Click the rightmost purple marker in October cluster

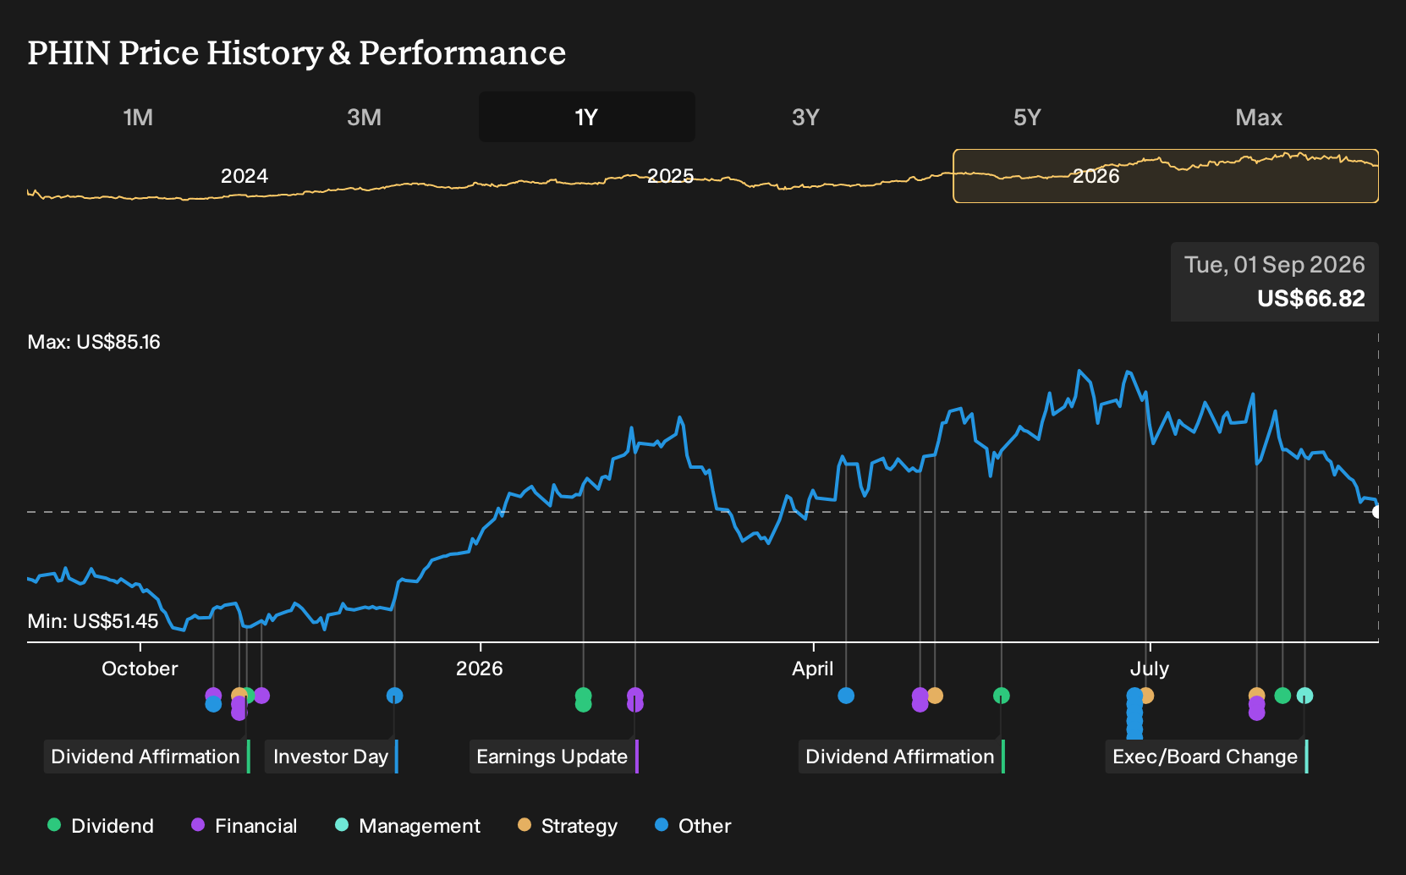click(x=261, y=696)
